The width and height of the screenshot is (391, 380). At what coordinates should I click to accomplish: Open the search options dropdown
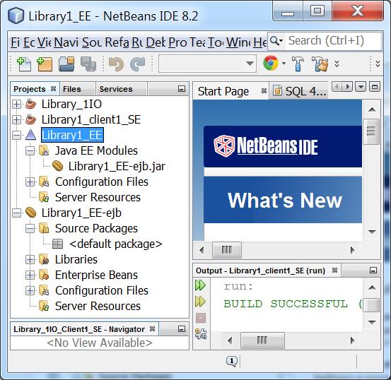click(276, 41)
